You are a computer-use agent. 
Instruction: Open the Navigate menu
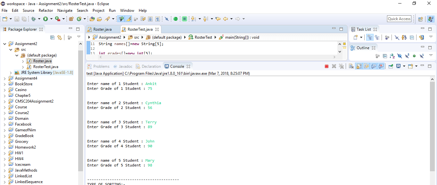coord(65,11)
